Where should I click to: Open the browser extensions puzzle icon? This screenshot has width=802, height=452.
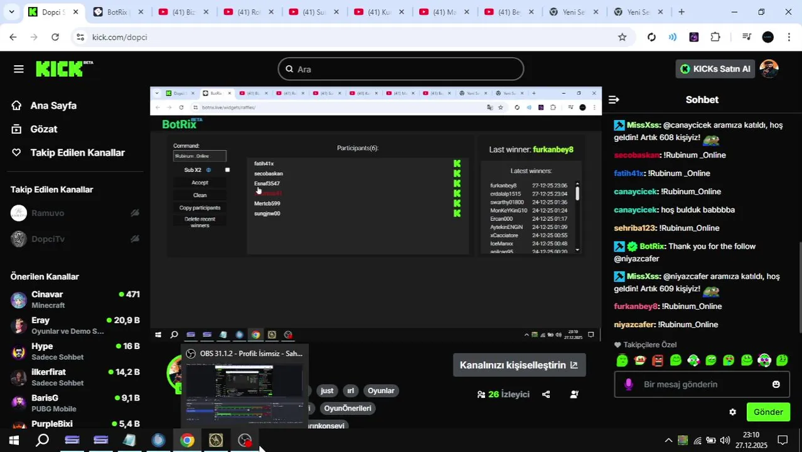(715, 37)
